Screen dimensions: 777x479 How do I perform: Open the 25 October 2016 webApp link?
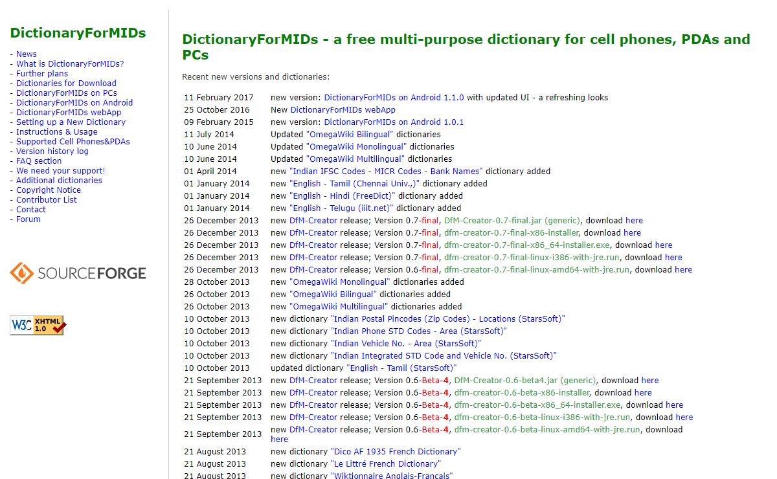click(343, 110)
